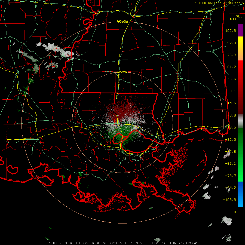
Task: Select the -32.0 legend value
Action: pos(231,139)
